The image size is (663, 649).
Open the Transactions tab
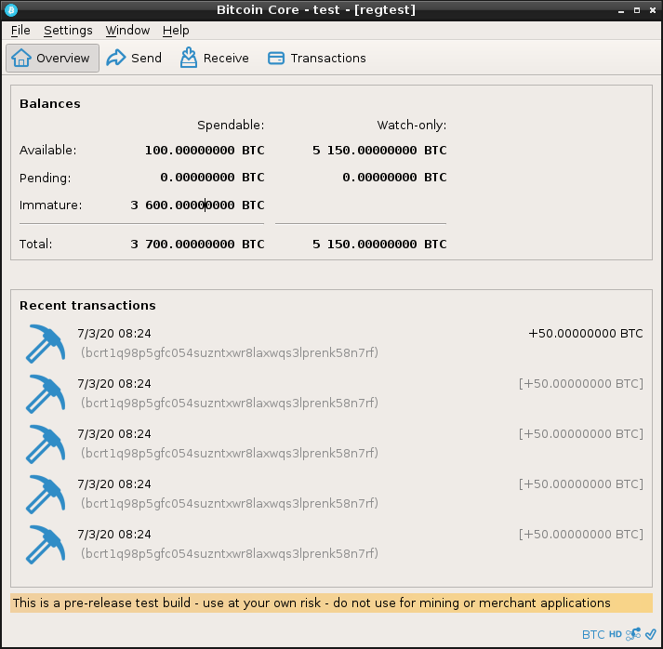(317, 58)
